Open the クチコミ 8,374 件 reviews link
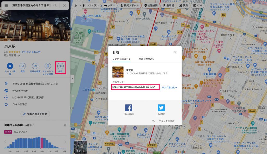This screenshot has height=154, width=267. (x=31, y=52)
